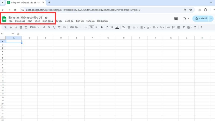The height and width of the screenshot is (121, 215).
Task: Open the fill color paint bucket
Action: [x=123, y=27]
